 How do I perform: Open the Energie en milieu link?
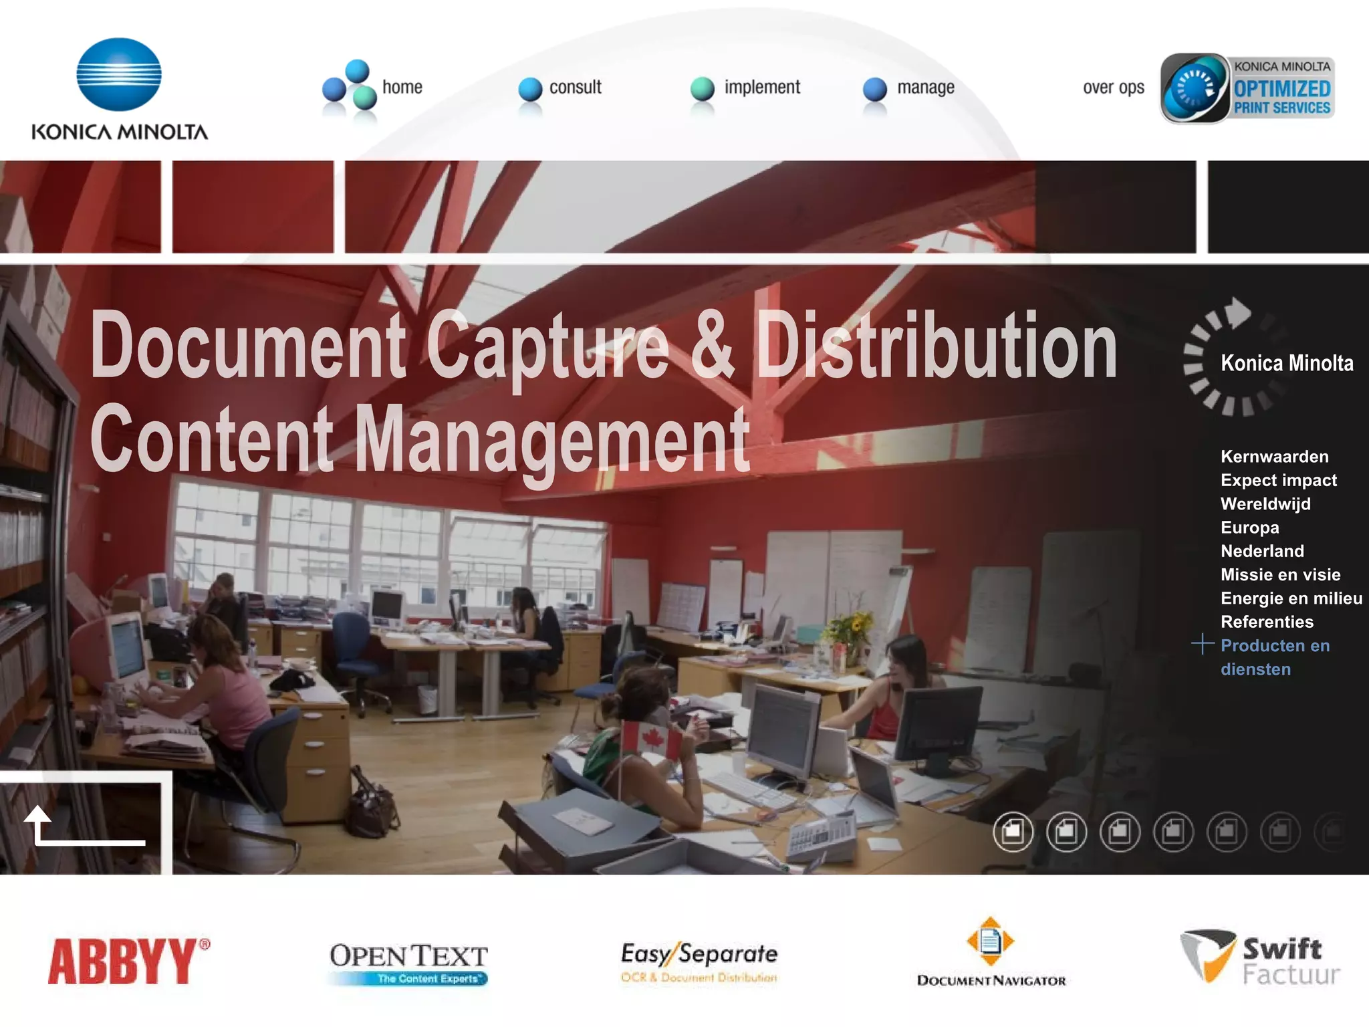click(1291, 598)
